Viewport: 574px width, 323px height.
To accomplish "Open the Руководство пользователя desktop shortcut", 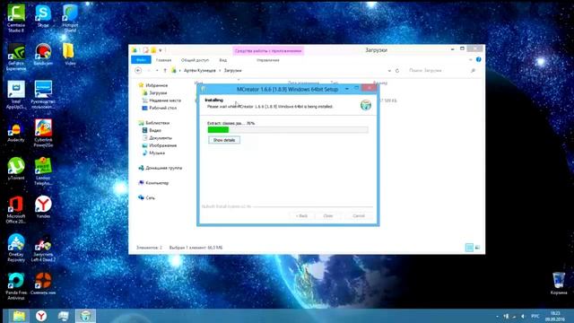I will [43, 95].
